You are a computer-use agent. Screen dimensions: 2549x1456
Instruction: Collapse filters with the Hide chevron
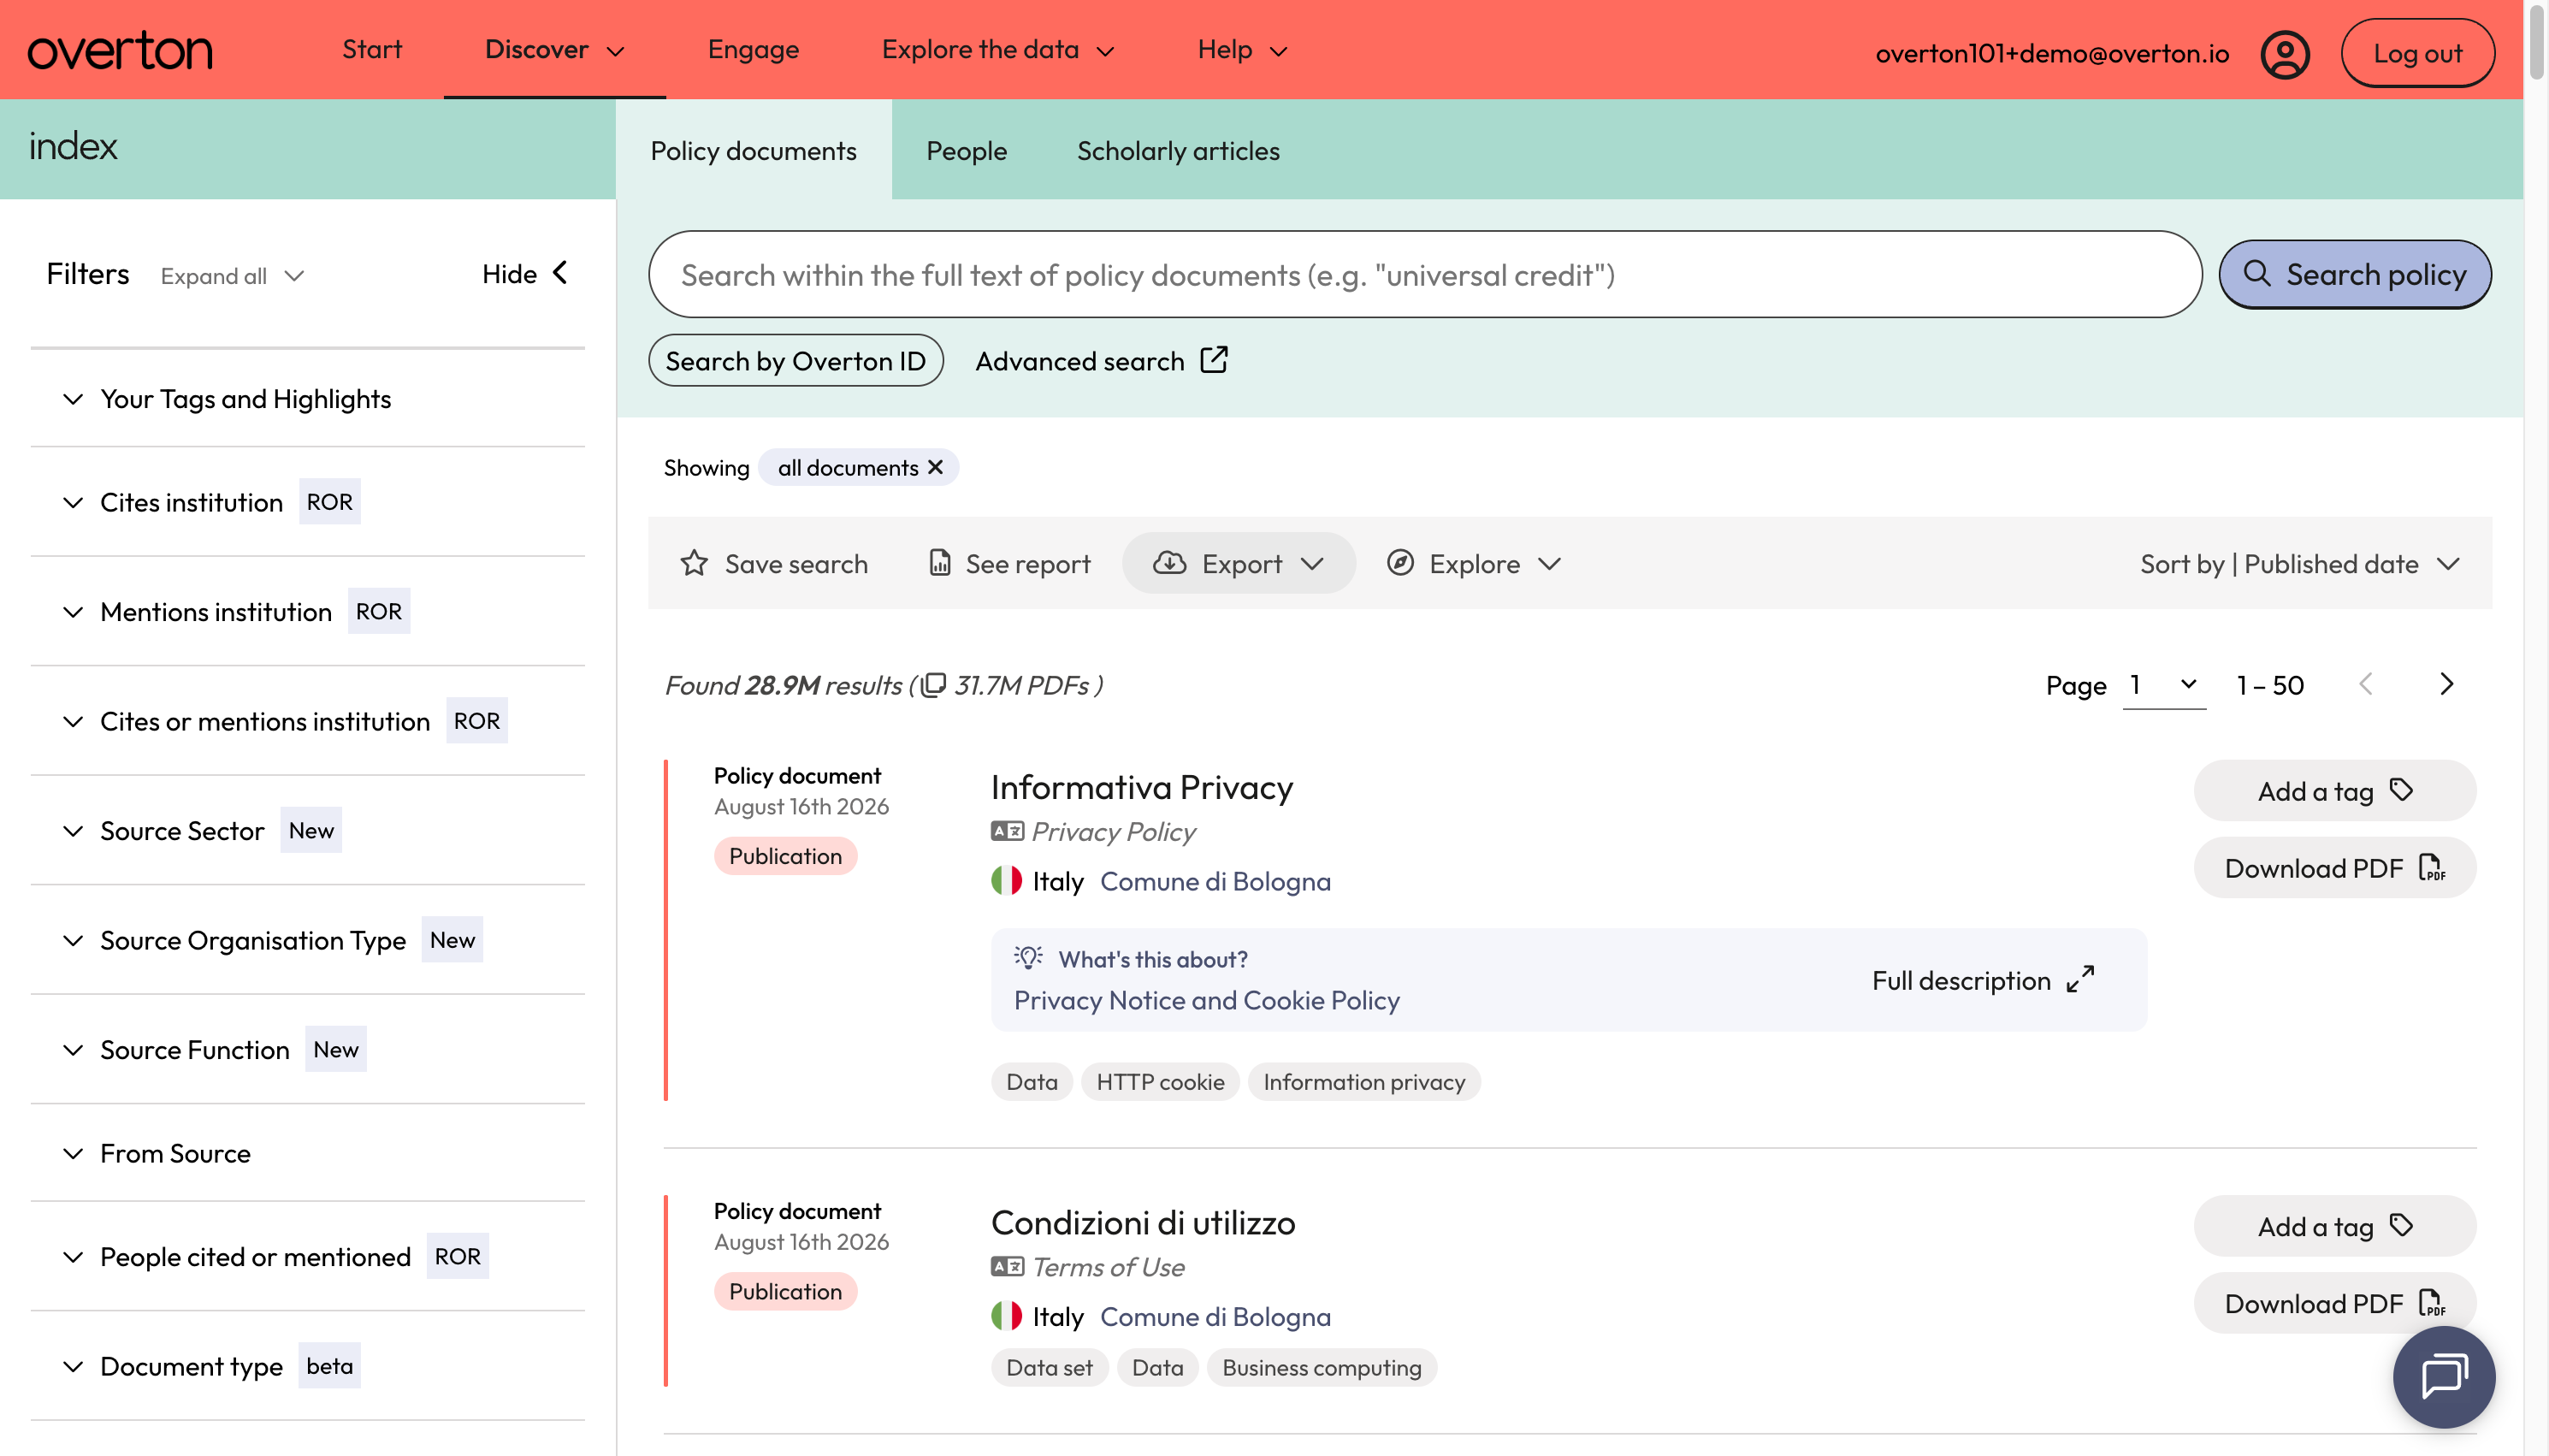(559, 272)
